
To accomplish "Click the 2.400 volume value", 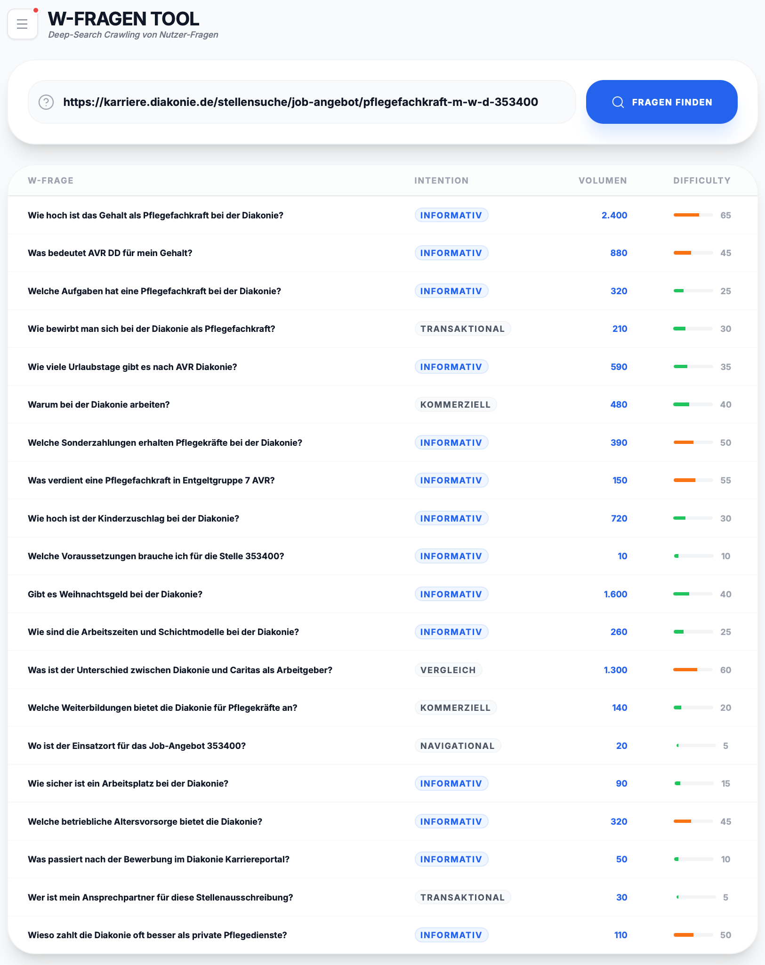I will (614, 216).
